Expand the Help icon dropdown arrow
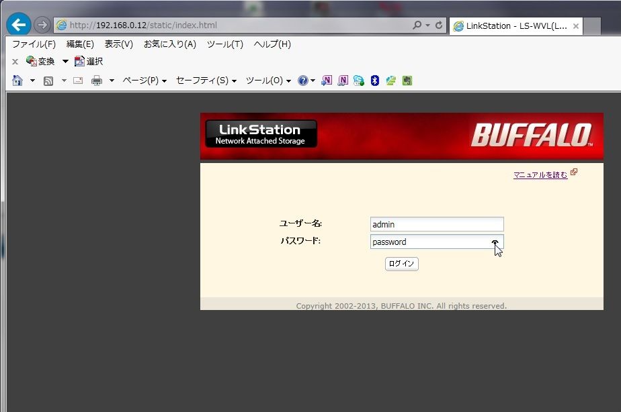The image size is (621, 412). coord(313,81)
